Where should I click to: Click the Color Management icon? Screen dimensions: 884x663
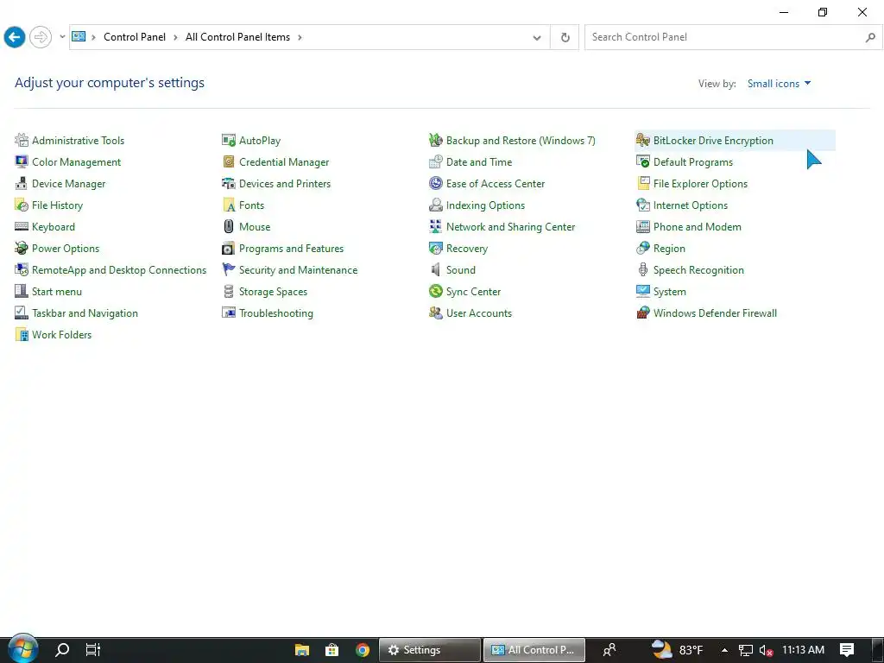coord(22,161)
